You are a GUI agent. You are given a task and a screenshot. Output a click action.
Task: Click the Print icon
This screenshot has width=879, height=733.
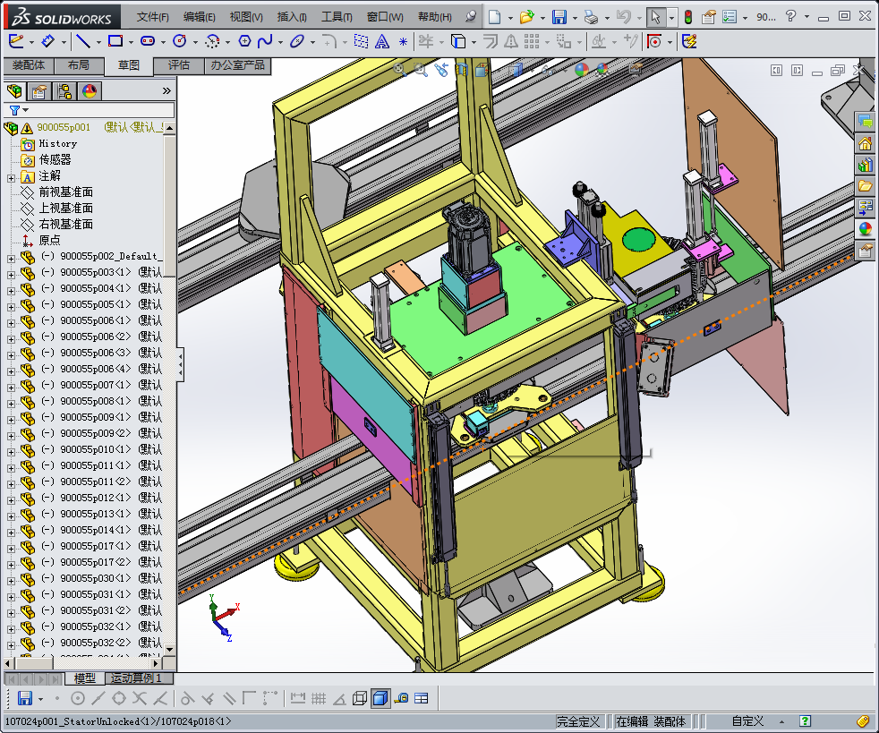[x=591, y=17]
